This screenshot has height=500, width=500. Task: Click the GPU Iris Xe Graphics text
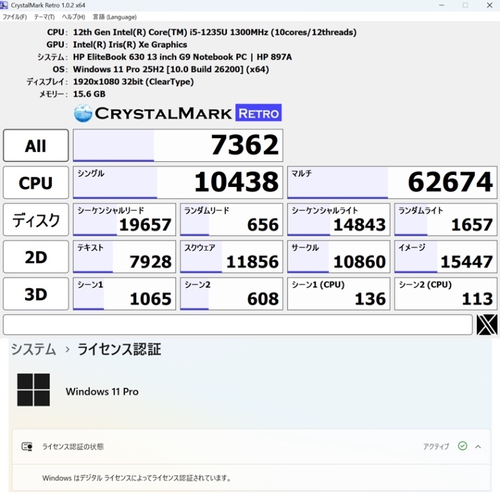click(x=130, y=45)
